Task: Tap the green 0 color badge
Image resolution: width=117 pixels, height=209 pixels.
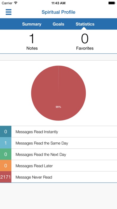Action: coord(6,154)
